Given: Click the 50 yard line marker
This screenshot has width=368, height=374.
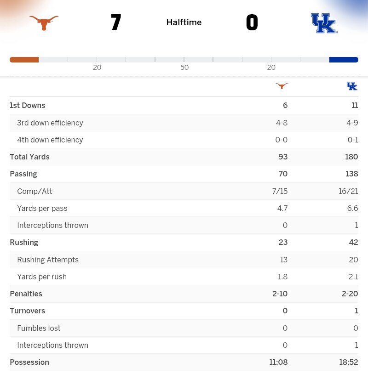Looking at the screenshot, I should pos(184,68).
